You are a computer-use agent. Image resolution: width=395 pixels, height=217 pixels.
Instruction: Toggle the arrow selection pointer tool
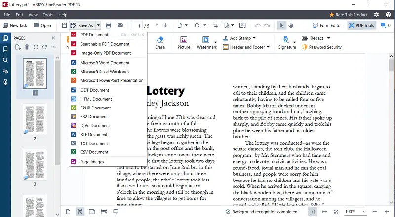[x=281, y=25]
